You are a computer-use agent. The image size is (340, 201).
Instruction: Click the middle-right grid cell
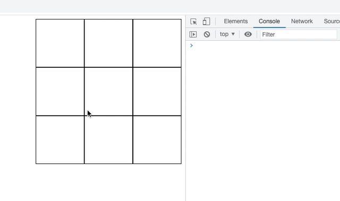(x=157, y=92)
